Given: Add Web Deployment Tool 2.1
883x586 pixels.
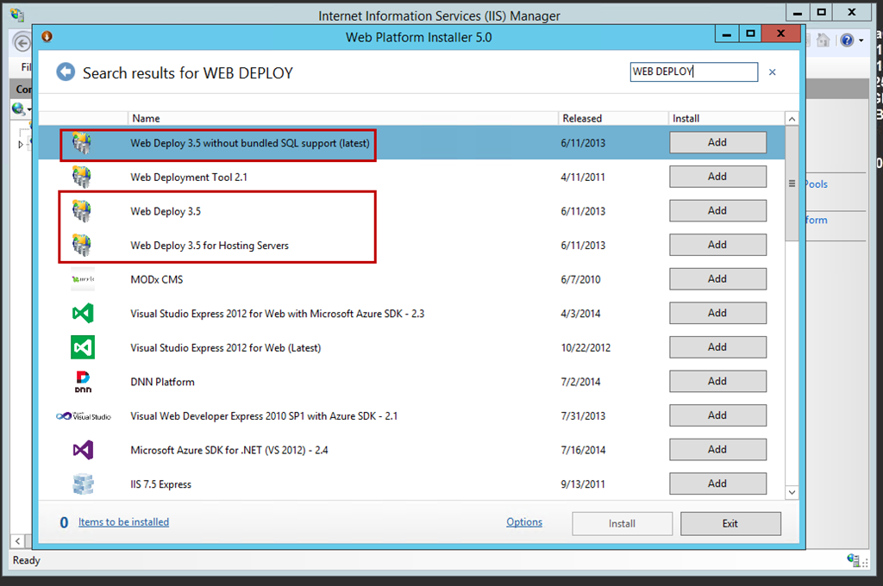Looking at the screenshot, I should [x=717, y=176].
